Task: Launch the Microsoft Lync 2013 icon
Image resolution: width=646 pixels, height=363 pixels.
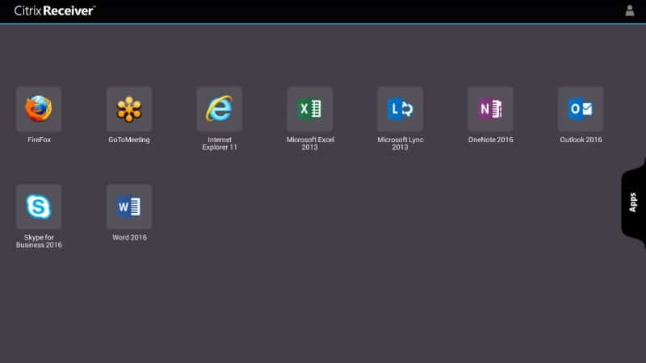Action: pos(400,109)
